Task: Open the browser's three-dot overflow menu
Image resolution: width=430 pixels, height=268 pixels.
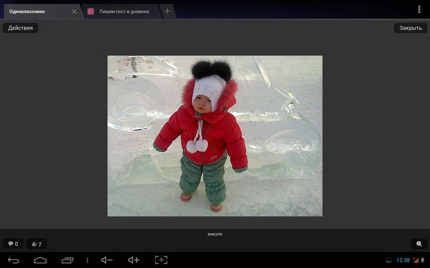Action: pyautogui.click(x=419, y=9)
